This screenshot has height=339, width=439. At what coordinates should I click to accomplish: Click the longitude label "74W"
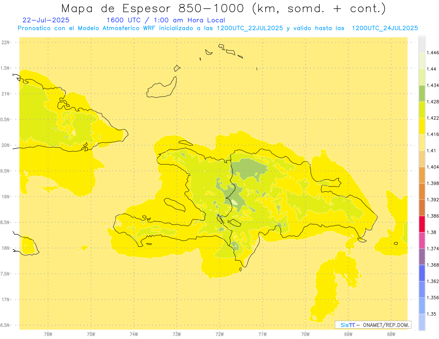134,334
